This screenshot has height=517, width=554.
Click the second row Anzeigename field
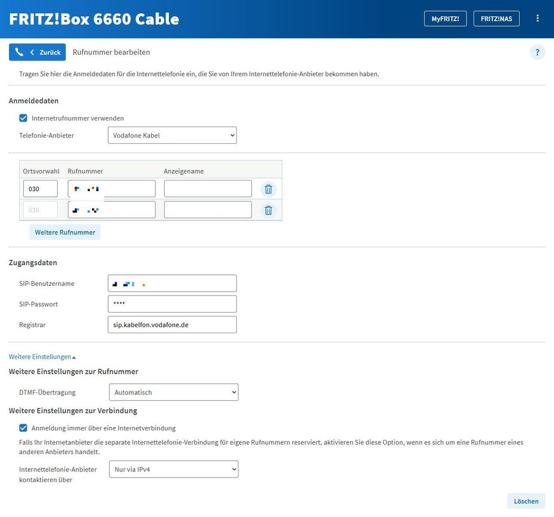208,210
